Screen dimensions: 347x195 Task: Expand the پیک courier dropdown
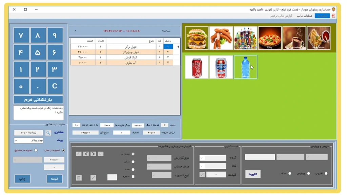pyautogui.click(x=17, y=140)
